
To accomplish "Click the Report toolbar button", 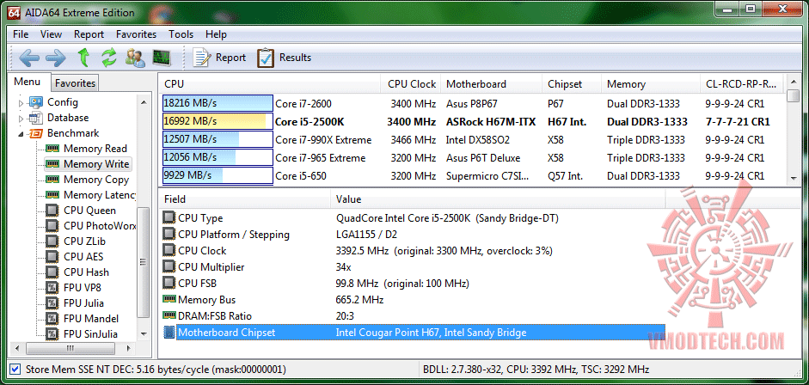I will 220,58.
